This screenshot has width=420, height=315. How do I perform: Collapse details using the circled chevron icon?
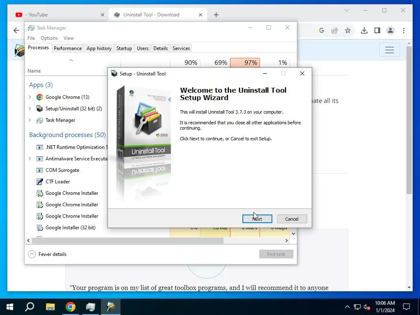(x=32, y=254)
